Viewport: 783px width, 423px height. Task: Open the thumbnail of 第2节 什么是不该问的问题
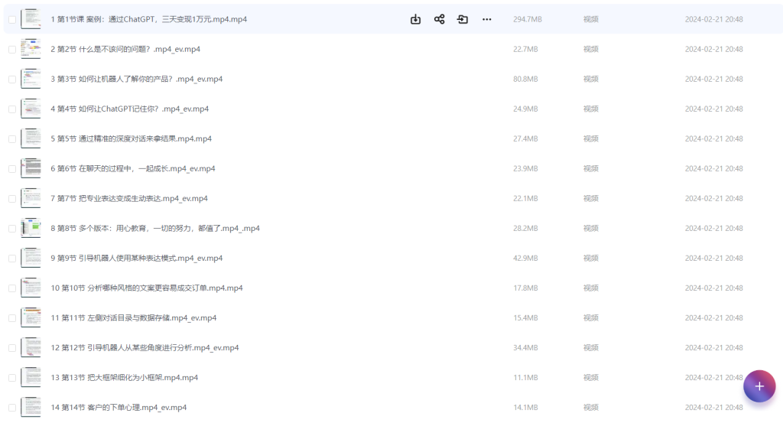click(31, 49)
